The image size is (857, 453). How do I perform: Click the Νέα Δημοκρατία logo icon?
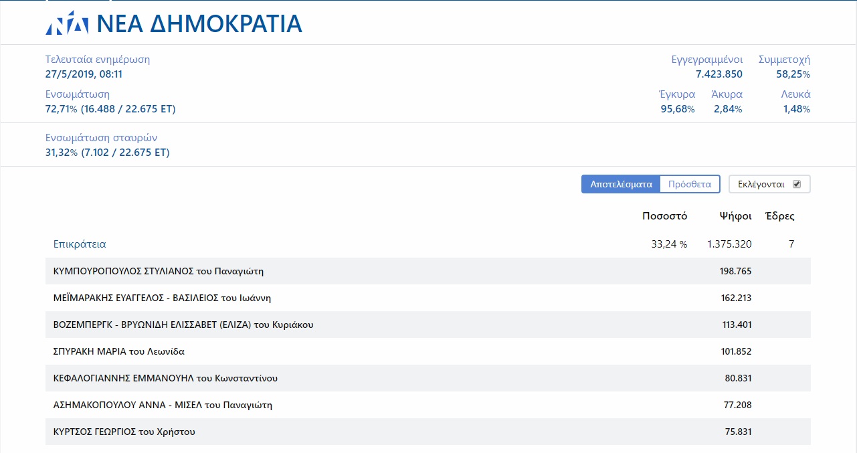click(67, 25)
